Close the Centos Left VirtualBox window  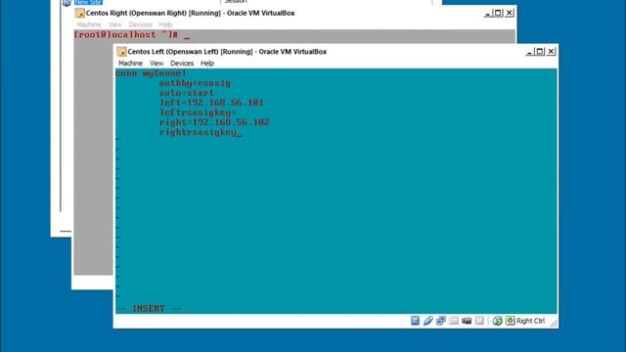pos(551,52)
